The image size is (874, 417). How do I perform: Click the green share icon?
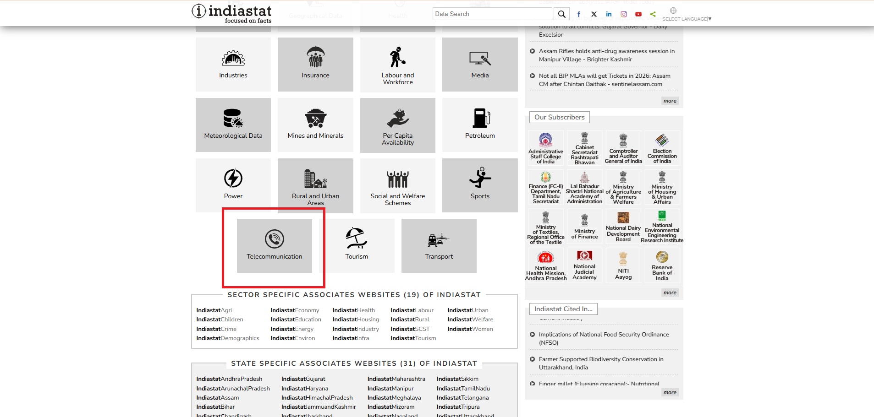(653, 14)
